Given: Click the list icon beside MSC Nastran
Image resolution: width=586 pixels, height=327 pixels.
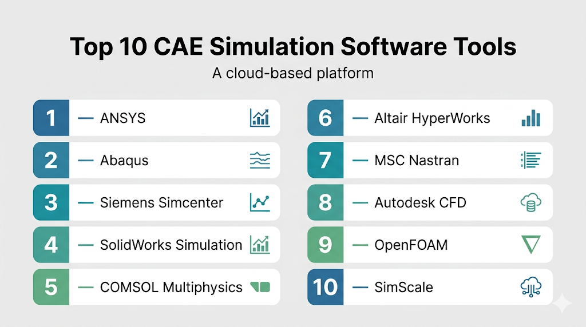Looking at the screenshot, I should (530, 161).
